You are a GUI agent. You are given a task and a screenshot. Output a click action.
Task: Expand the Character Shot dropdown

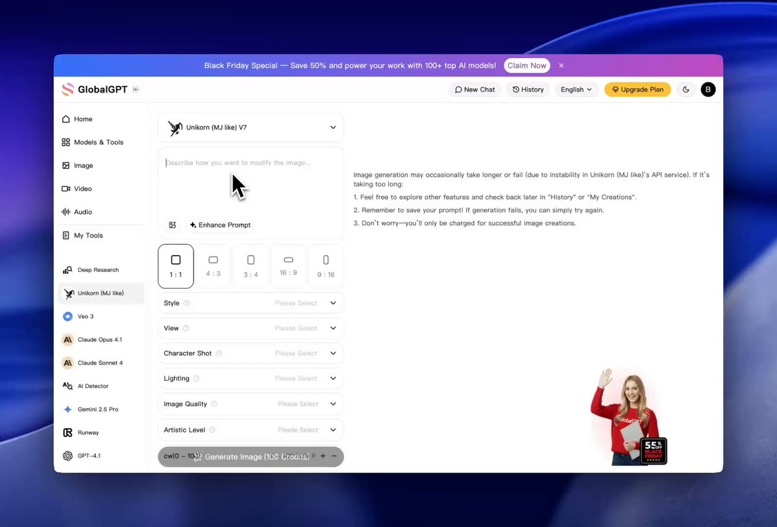point(251,353)
